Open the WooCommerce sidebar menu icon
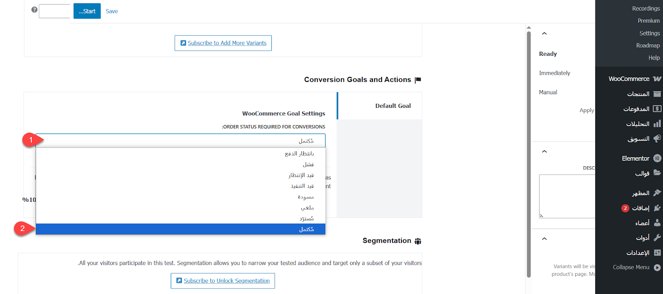 point(657,79)
